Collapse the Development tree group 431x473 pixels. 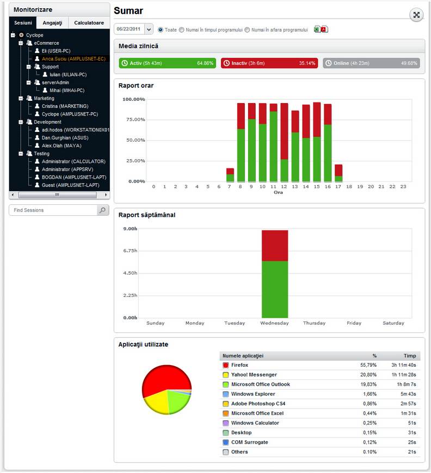tap(21, 122)
